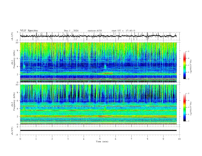Screen dimensions: 202x156
Task: Click the ch.2 color bar log(PSD) label
Action: 191,109
